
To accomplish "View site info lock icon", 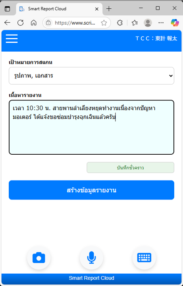I will 48,23.
